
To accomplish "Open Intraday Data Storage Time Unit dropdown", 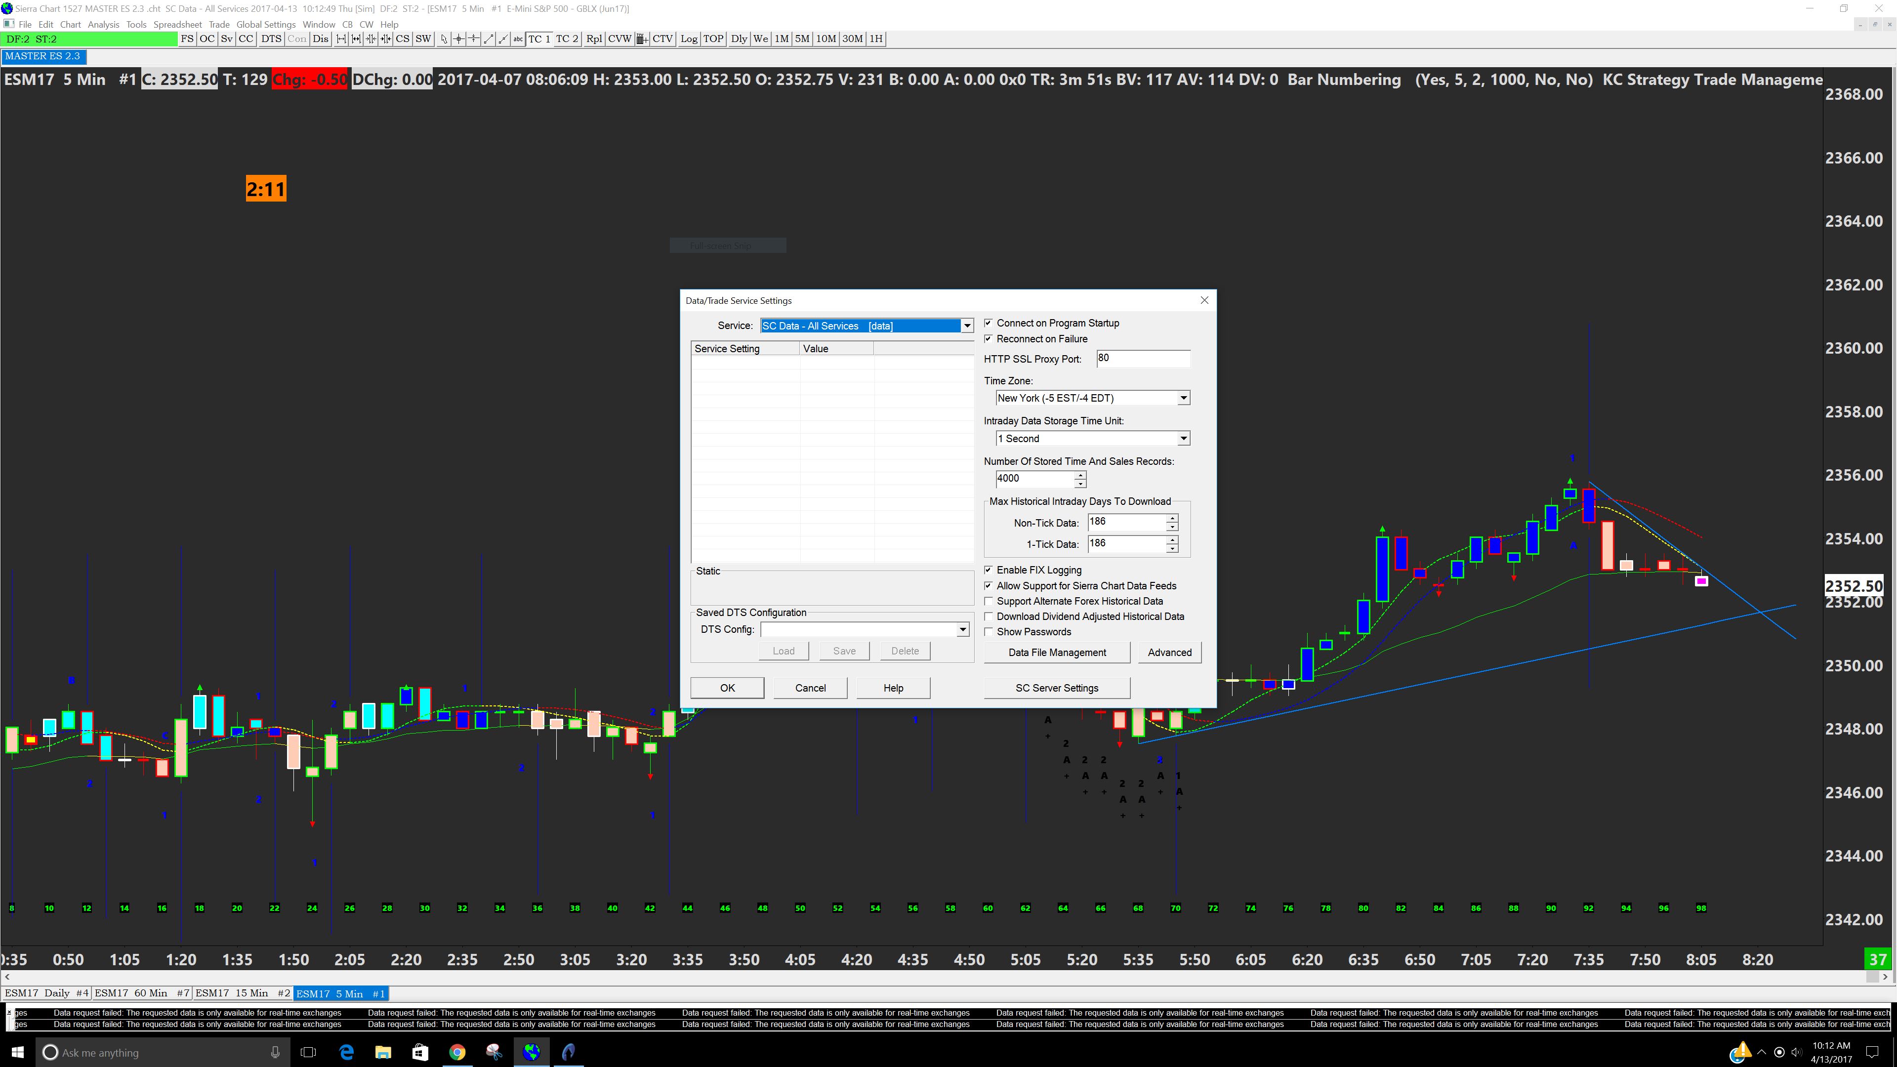I will coord(1184,439).
